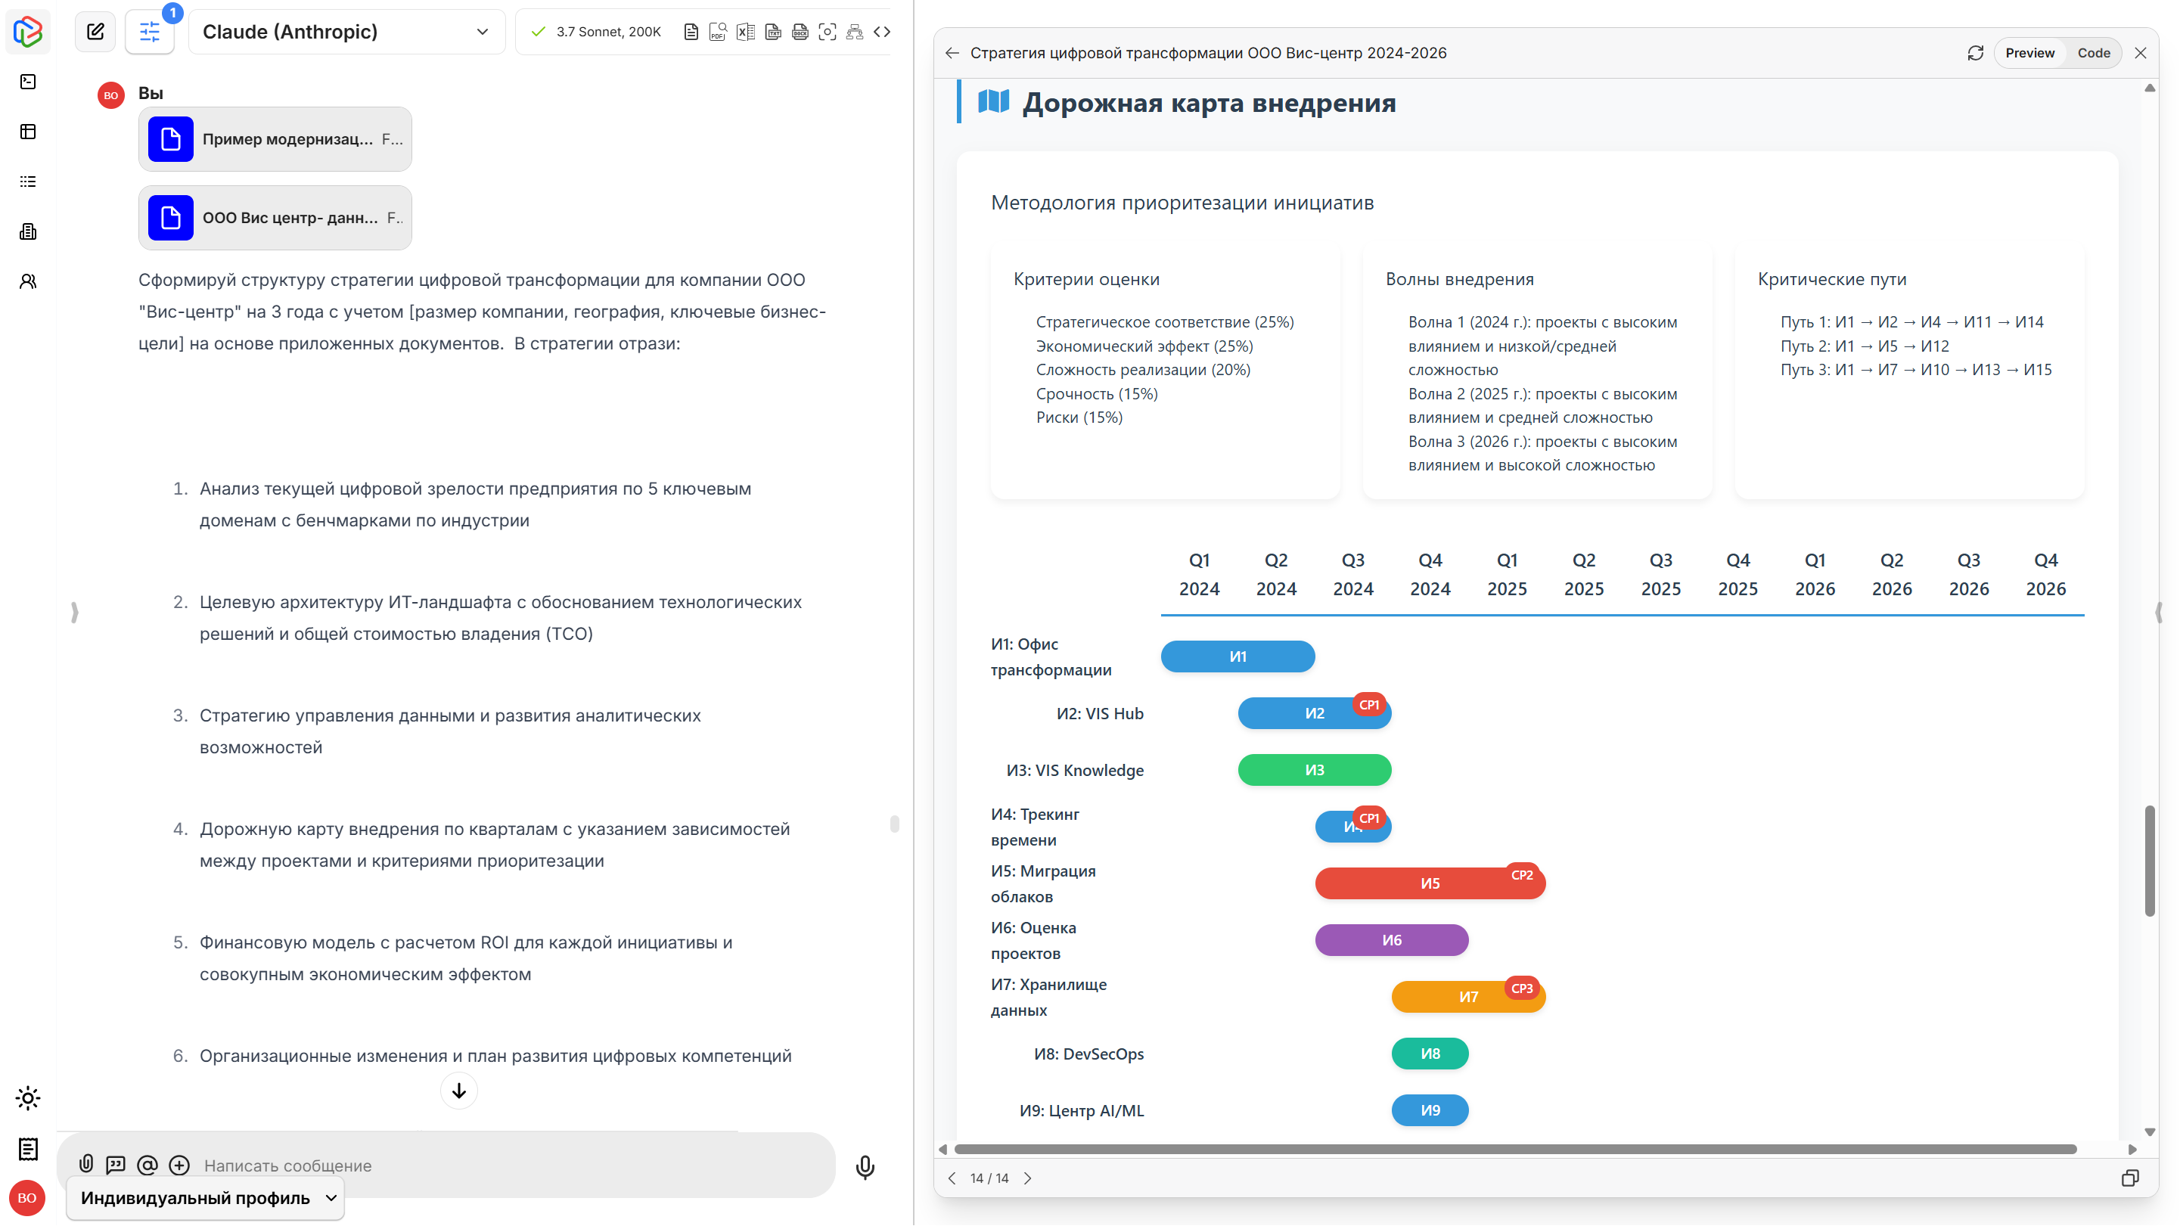Viewport: 2180px width, 1226px height.
Task: Go back with artifact panel arrow
Action: [952, 52]
